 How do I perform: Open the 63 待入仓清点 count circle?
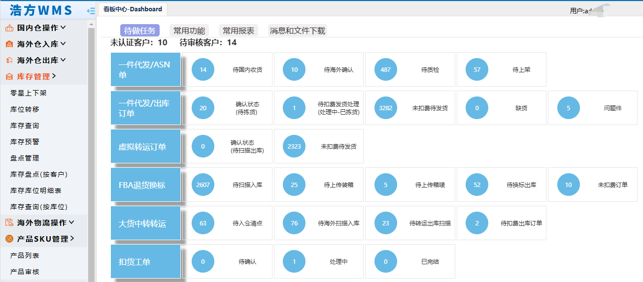[203, 223]
